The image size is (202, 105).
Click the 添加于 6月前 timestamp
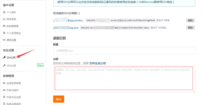(x=163, y=20)
